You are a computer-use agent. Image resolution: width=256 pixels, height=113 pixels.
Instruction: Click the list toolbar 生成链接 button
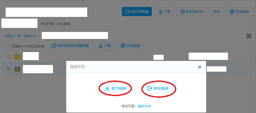pos(130,46)
